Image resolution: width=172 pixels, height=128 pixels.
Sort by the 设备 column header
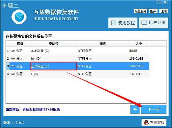[x=20, y=44]
